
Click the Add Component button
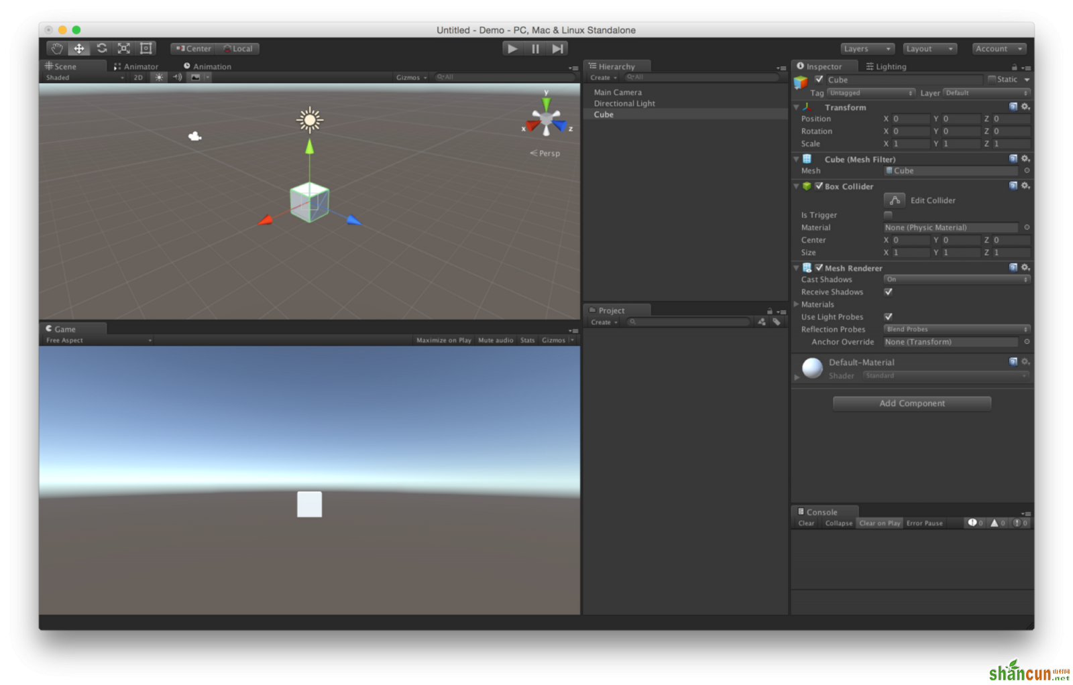pyautogui.click(x=912, y=403)
